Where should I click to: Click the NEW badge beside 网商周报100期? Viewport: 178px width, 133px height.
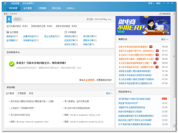tap(164, 99)
